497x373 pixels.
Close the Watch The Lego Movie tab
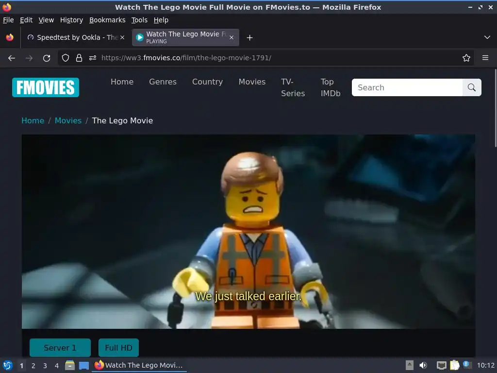232,37
